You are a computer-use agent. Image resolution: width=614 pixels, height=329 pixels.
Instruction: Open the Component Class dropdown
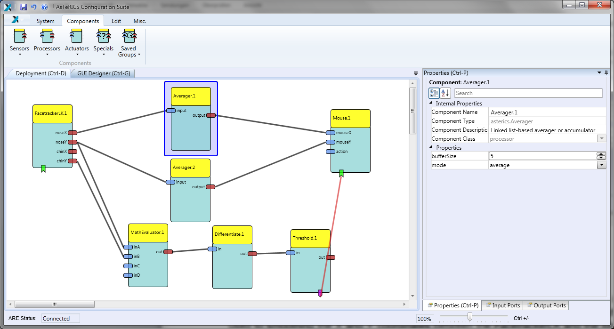point(601,139)
